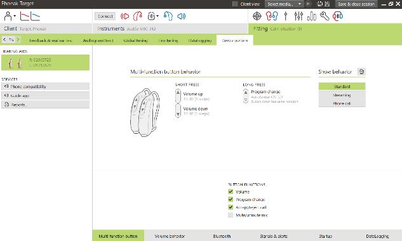The width and height of the screenshot is (402, 241).
Task: Enable the Mute/unmute mic checkbox
Action: [231, 215]
